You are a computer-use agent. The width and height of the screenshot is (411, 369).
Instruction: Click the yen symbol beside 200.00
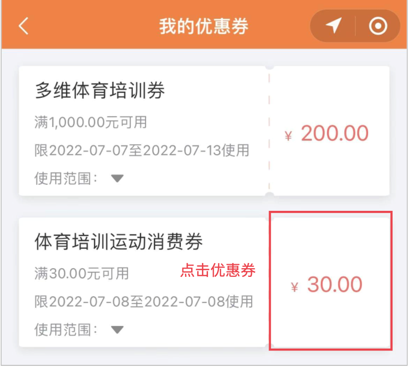click(x=289, y=136)
